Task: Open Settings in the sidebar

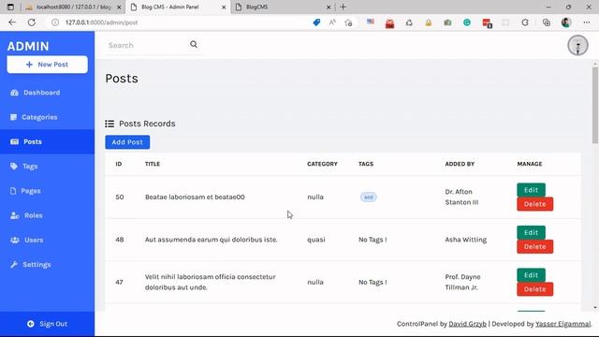Action: 47,264
